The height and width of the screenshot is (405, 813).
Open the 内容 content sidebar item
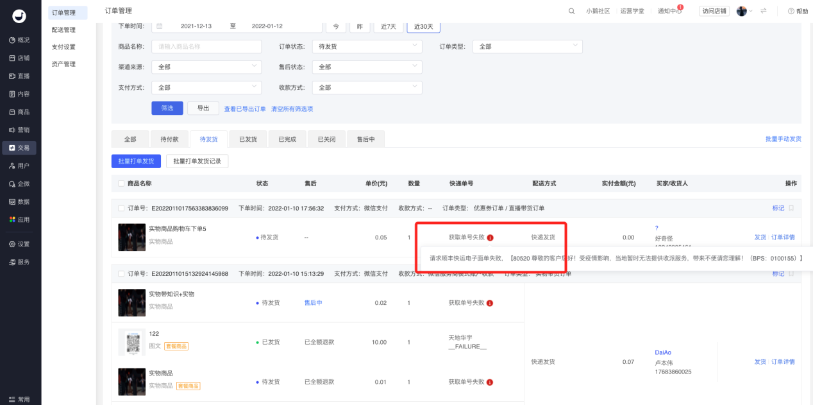[x=20, y=94]
